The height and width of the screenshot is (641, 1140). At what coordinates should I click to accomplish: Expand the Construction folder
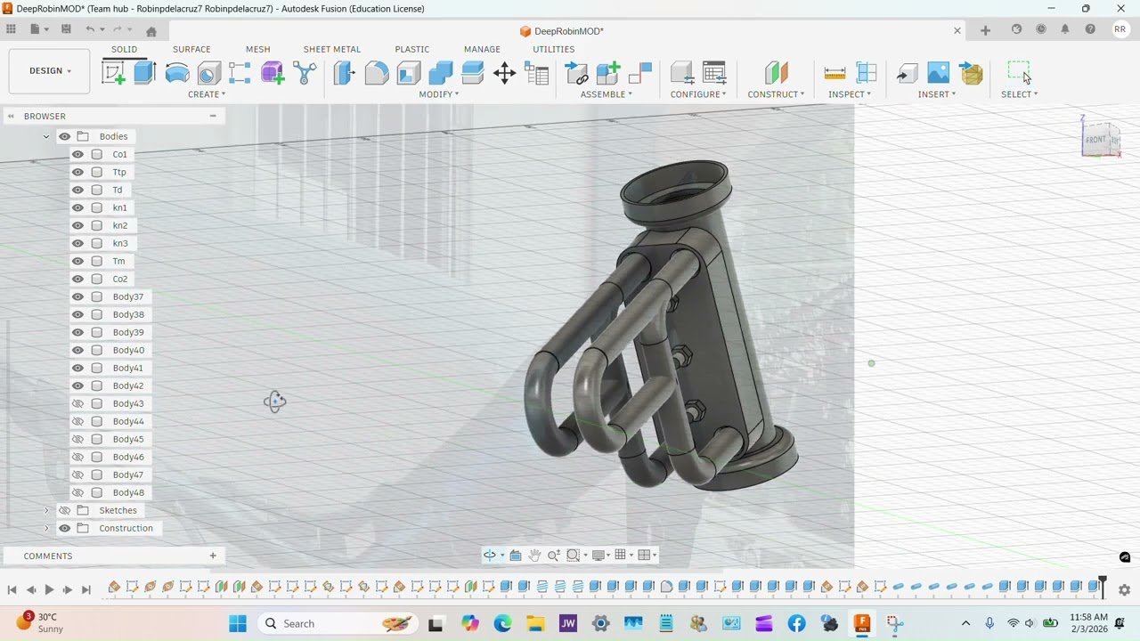[x=46, y=528]
